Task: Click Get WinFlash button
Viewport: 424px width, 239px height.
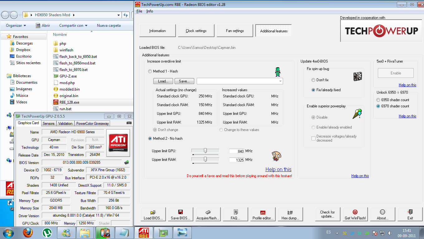Action: pos(355,214)
